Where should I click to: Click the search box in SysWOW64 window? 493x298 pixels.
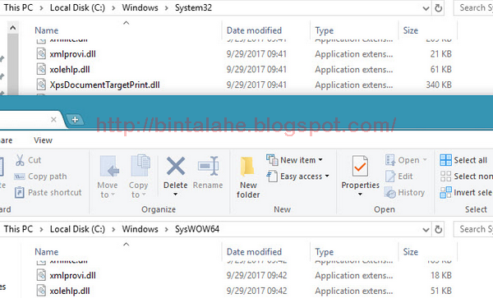point(473,229)
